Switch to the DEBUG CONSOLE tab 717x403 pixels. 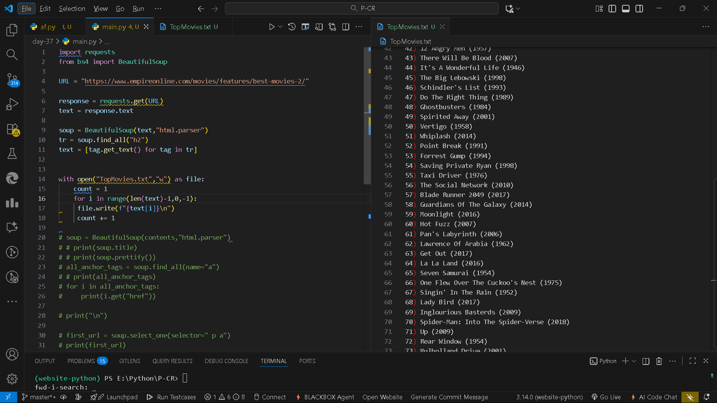(x=227, y=361)
